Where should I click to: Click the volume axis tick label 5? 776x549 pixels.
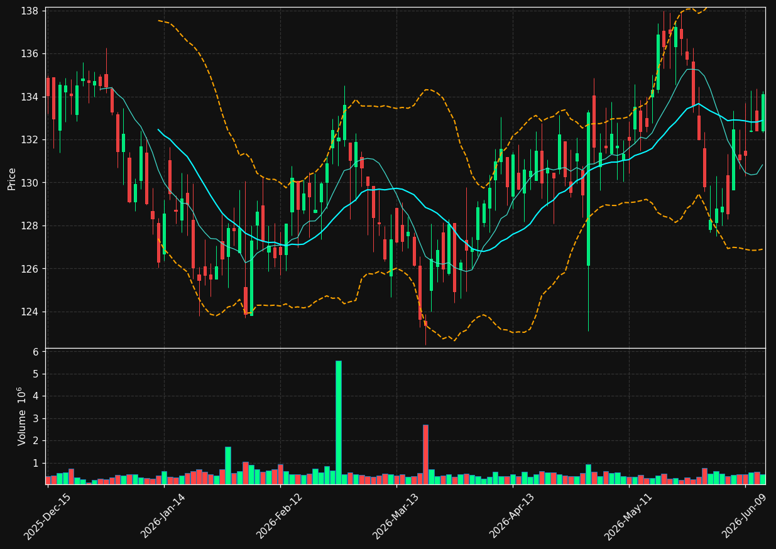point(36,374)
